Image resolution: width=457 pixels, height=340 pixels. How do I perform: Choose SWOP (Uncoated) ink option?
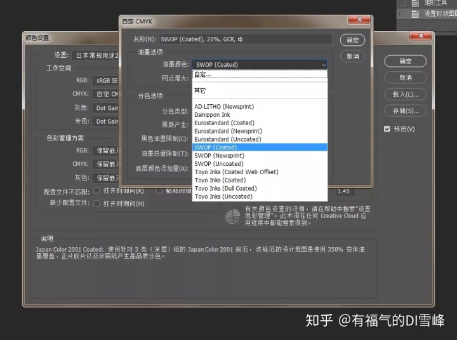click(260, 164)
